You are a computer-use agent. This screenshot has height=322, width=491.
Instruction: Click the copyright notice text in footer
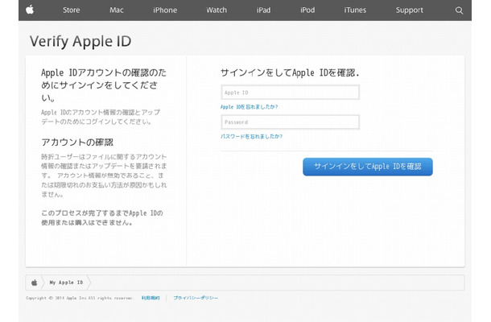[80, 298]
